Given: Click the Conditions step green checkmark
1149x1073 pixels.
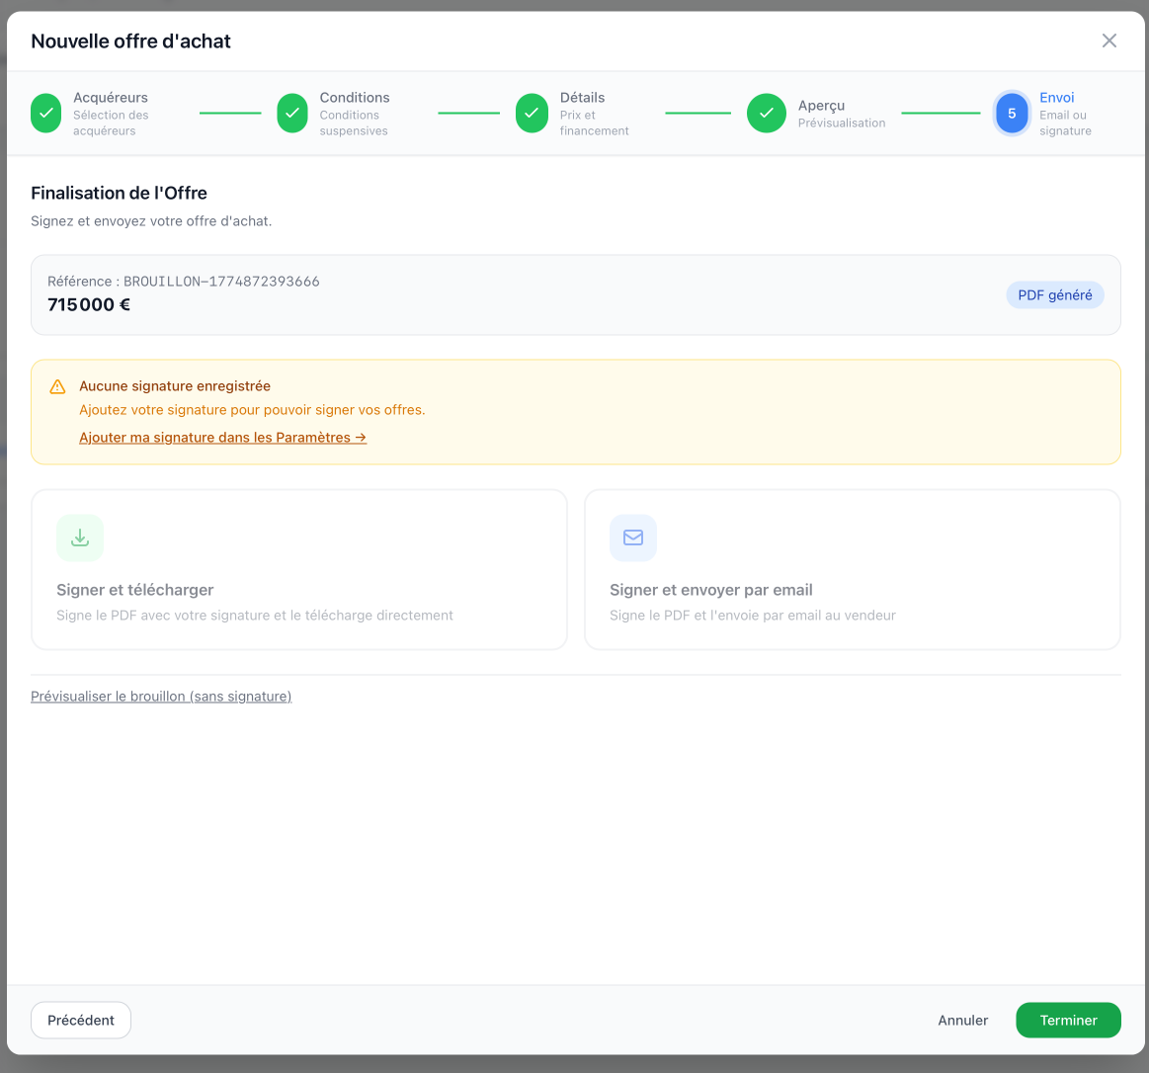Looking at the screenshot, I should (x=292, y=113).
